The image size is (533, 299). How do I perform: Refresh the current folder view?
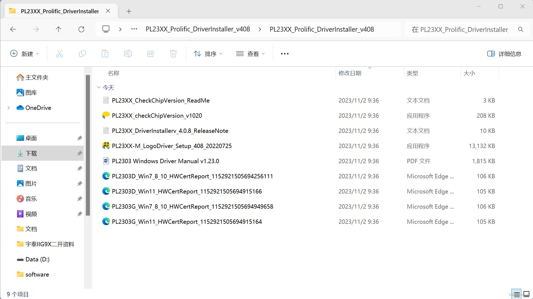coord(81,29)
